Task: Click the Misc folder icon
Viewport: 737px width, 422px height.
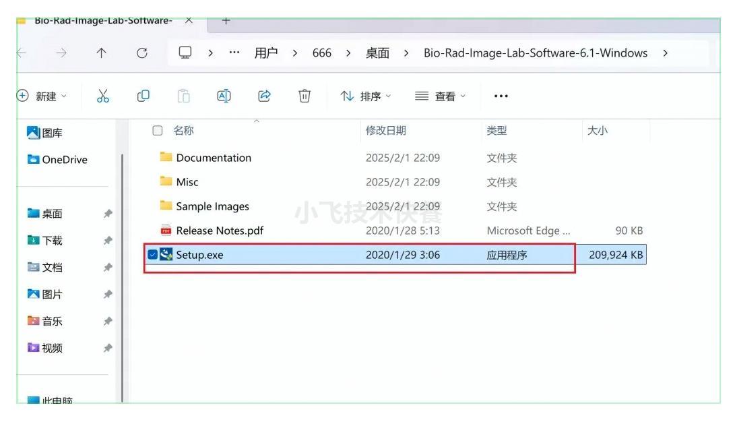Action: click(166, 181)
